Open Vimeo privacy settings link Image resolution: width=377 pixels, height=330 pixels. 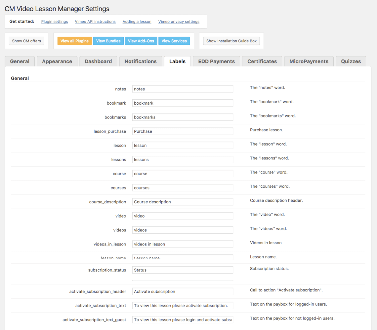(x=179, y=22)
